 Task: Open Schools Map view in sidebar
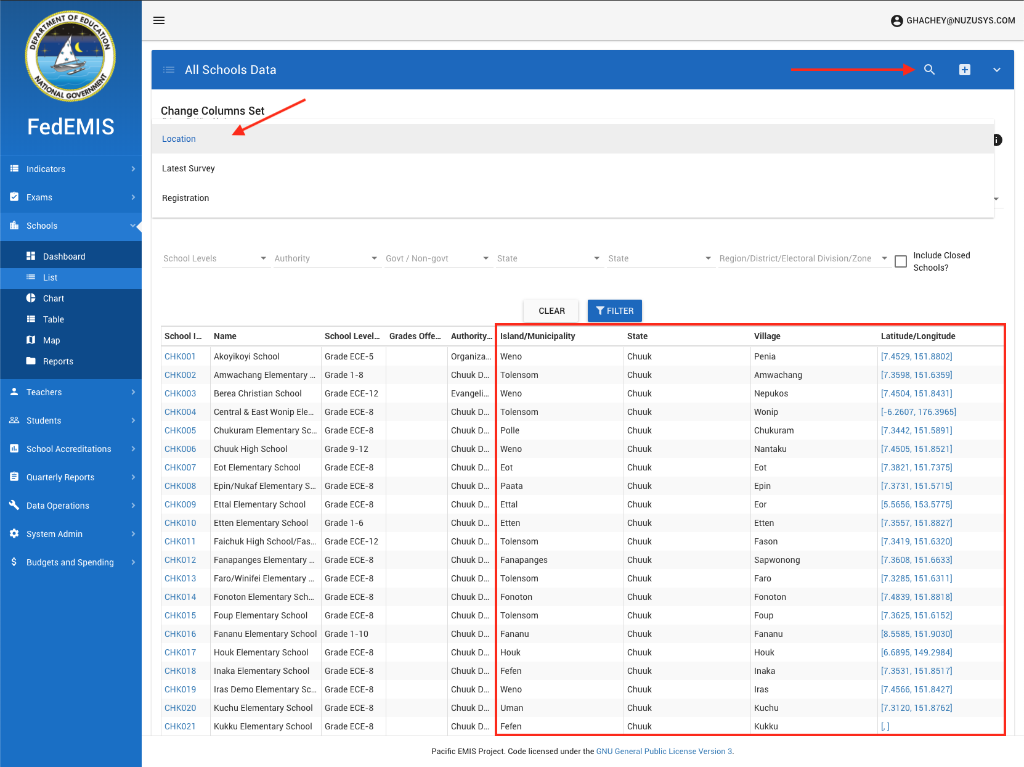(51, 340)
